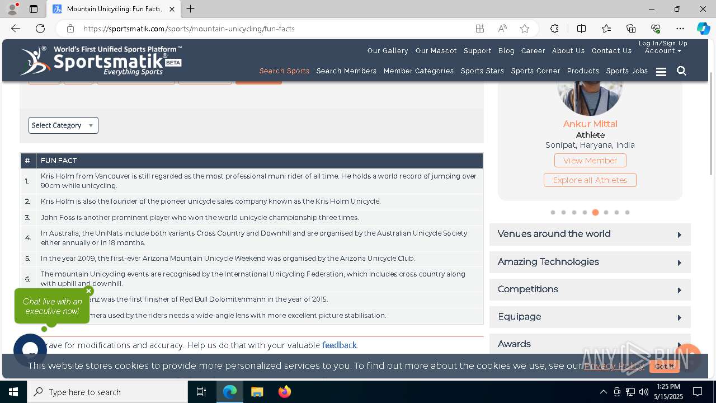This screenshot has height=403, width=716.
Task: Open Our Mascot link
Action: tap(436, 51)
